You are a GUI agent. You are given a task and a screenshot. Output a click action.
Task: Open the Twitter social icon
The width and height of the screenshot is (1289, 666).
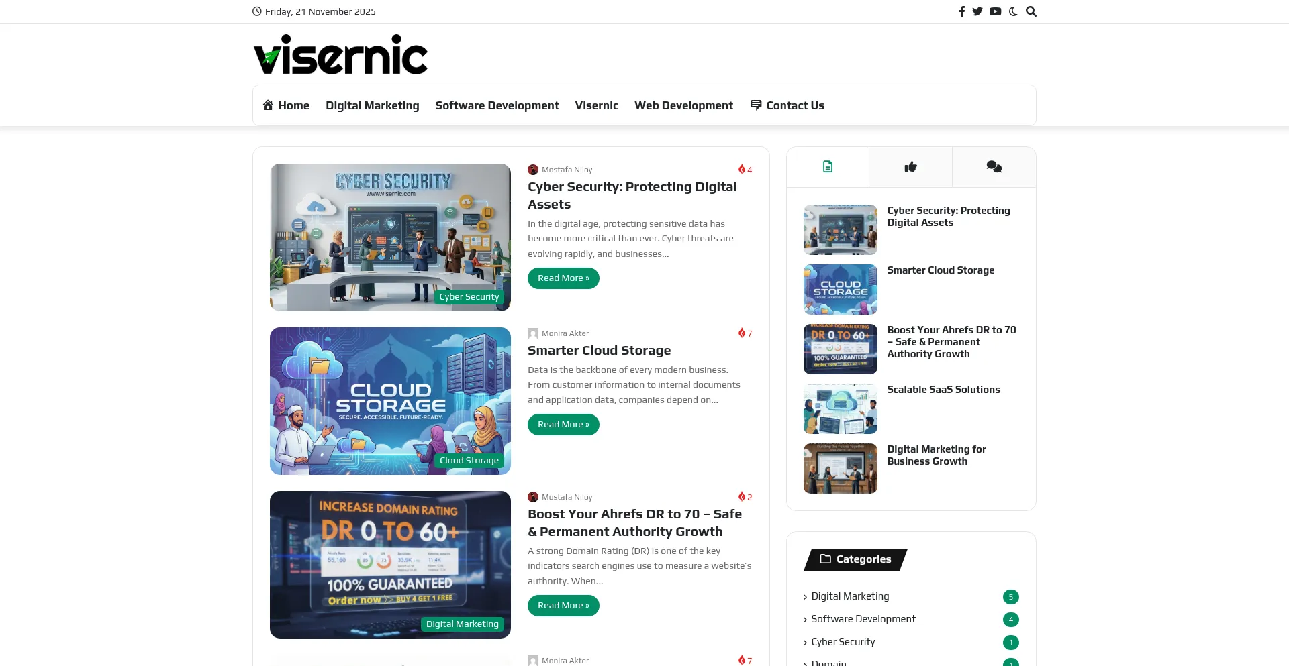(x=977, y=11)
